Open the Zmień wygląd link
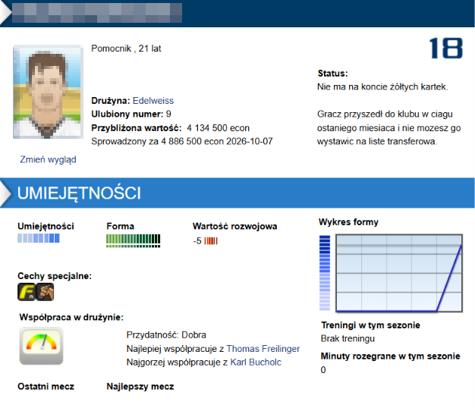The width and height of the screenshot is (475, 408). click(x=48, y=159)
